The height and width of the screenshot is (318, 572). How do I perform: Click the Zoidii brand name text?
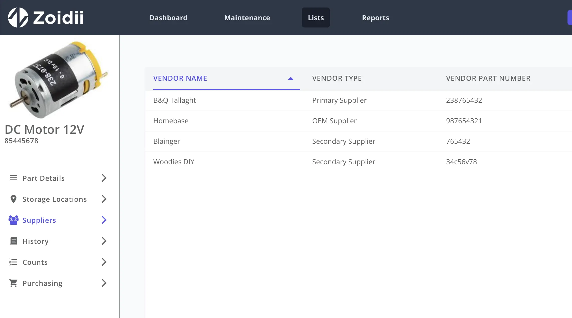[58, 17]
